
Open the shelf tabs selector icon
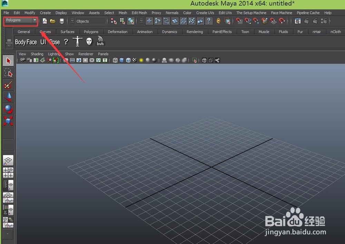tap(9, 40)
